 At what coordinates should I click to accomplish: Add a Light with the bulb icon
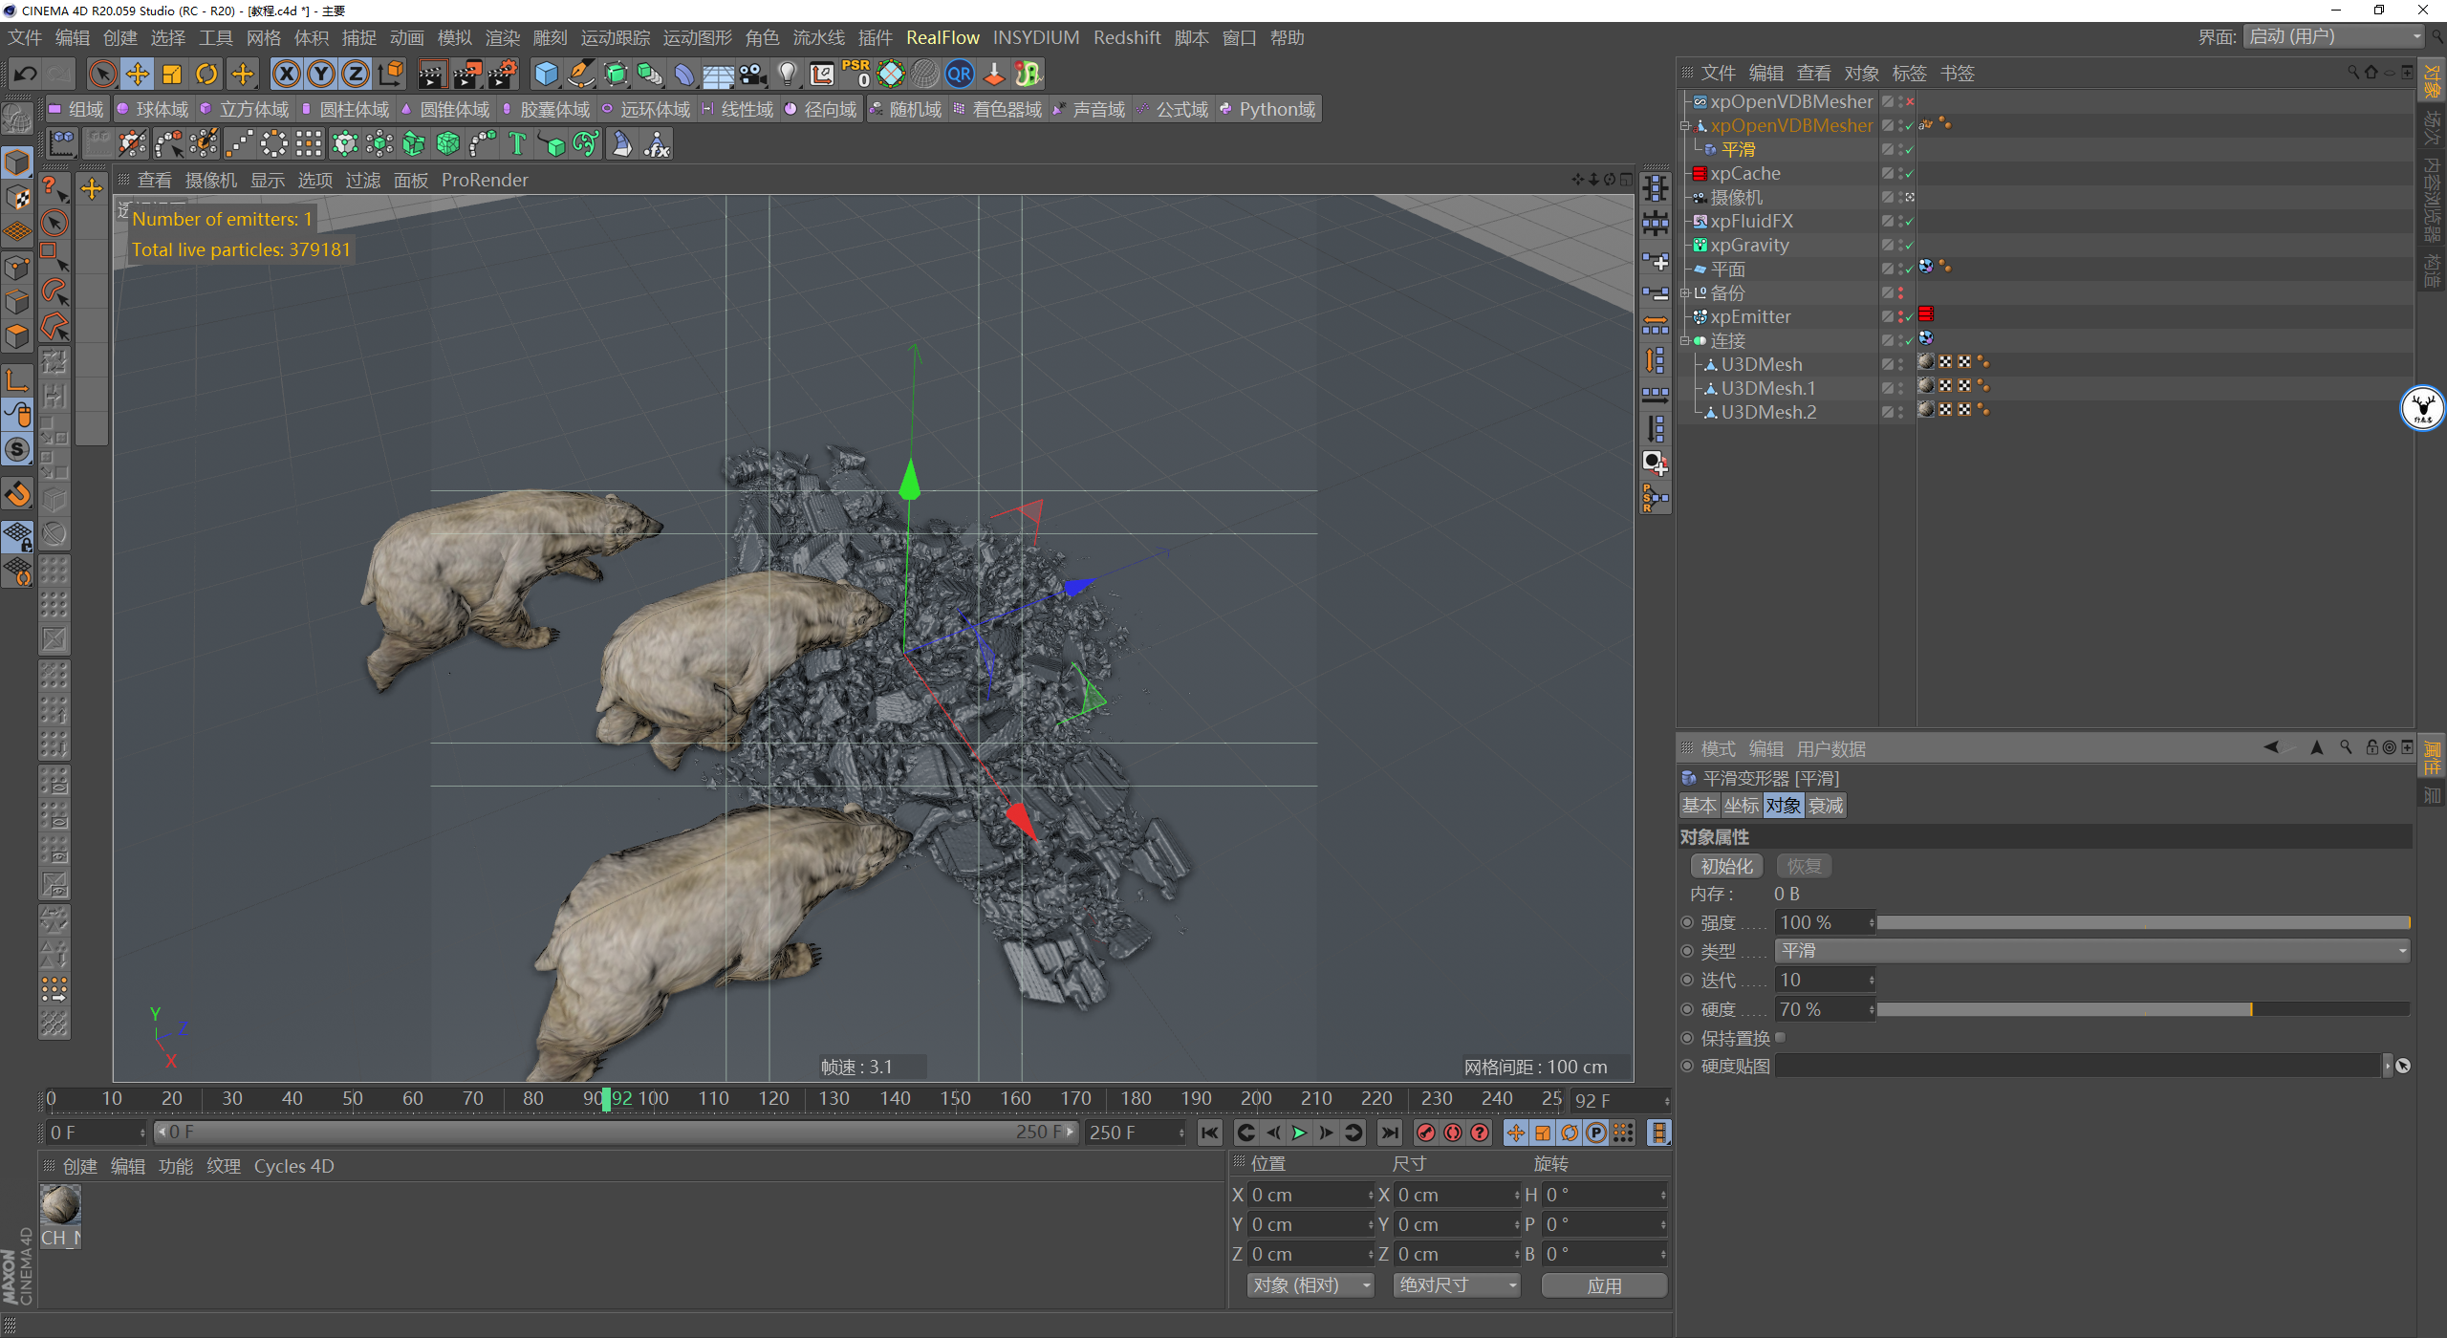(x=787, y=74)
